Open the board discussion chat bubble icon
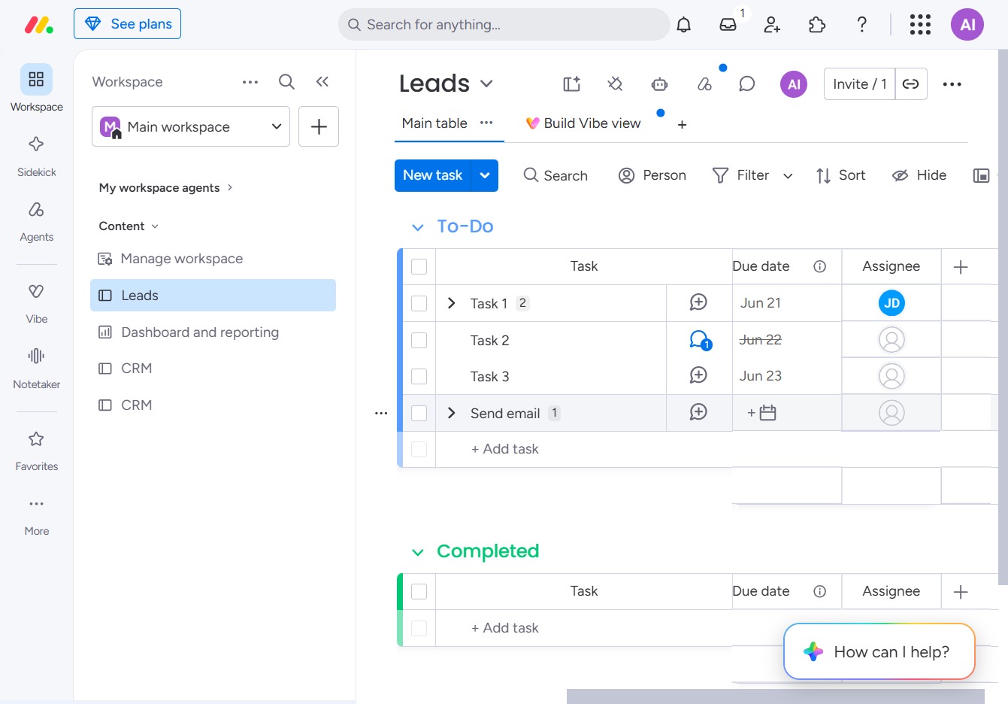This screenshot has width=1008, height=704. 746,83
